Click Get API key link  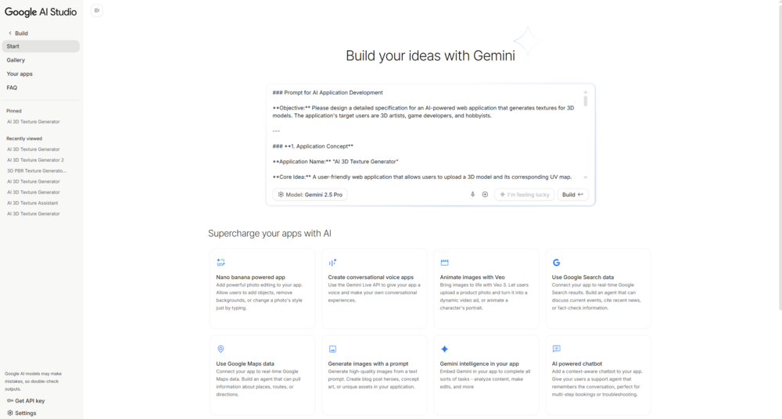[29, 401]
